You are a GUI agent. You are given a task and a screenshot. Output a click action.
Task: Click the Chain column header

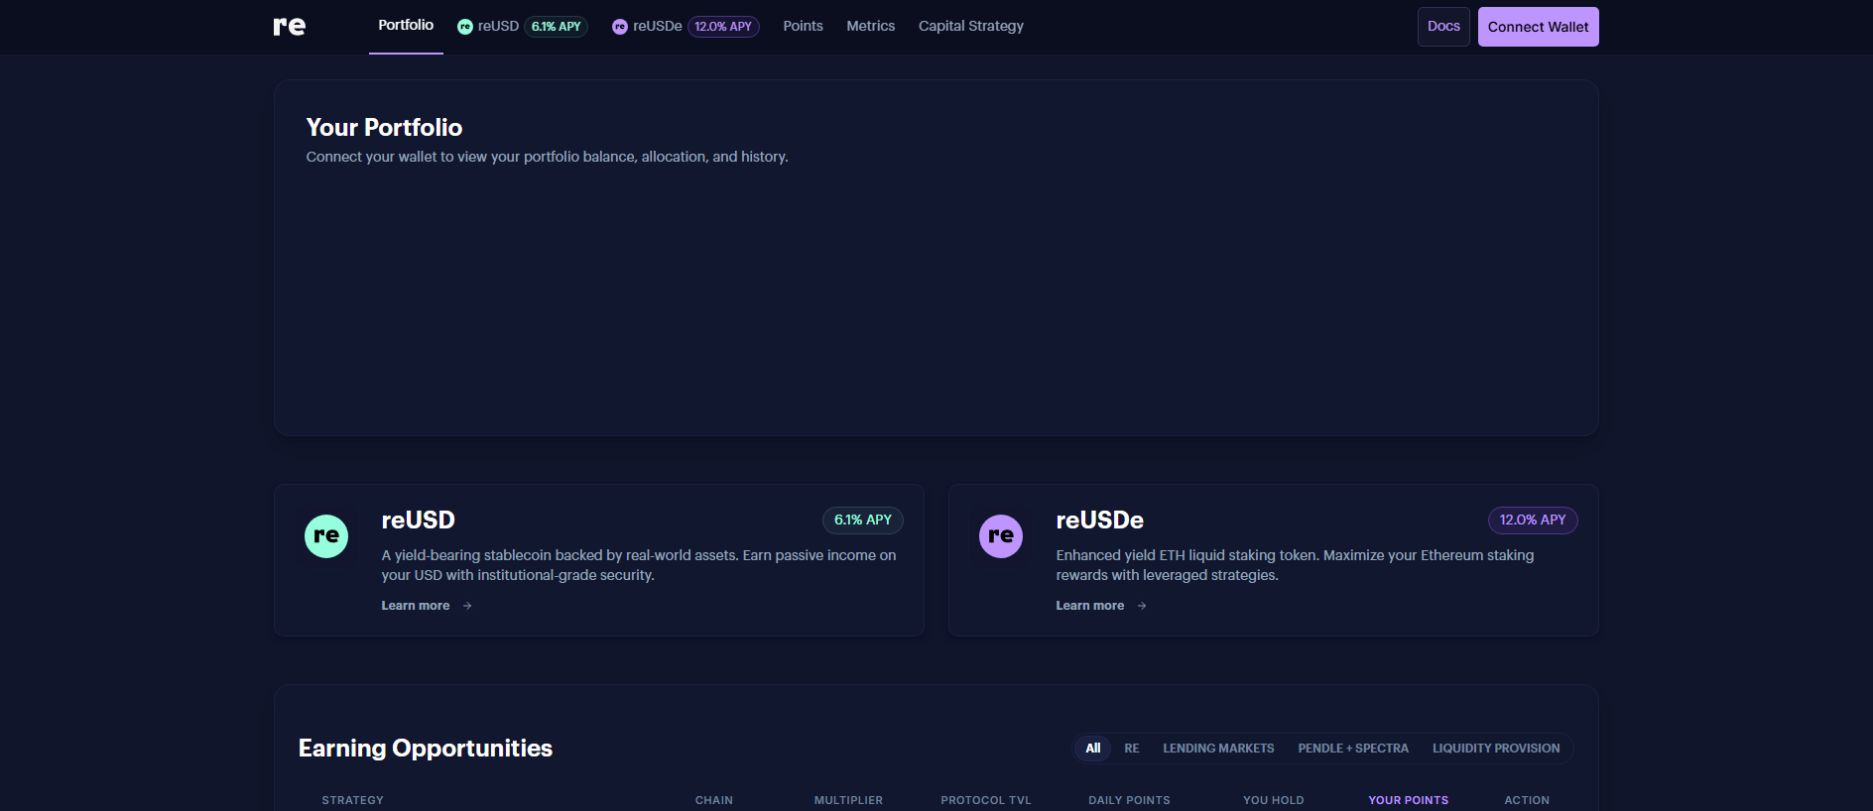click(x=714, y=800)
